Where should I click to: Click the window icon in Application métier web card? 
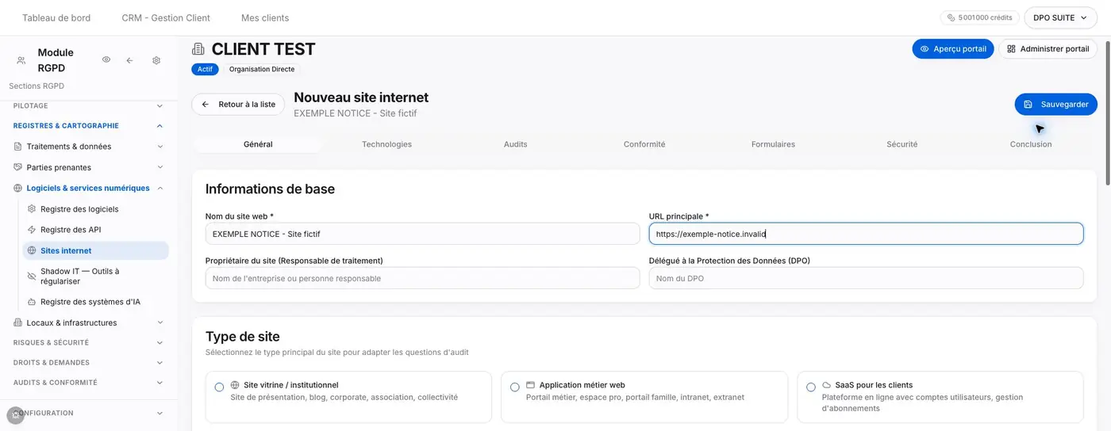530,385
